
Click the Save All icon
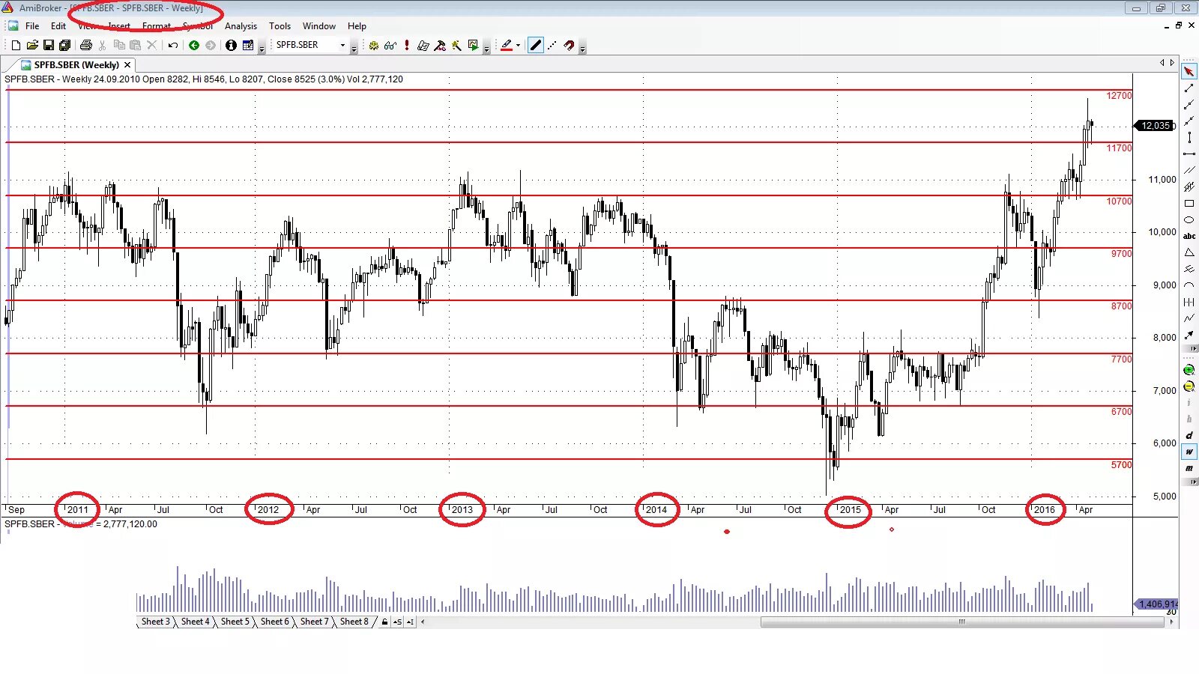pos(65,46)
